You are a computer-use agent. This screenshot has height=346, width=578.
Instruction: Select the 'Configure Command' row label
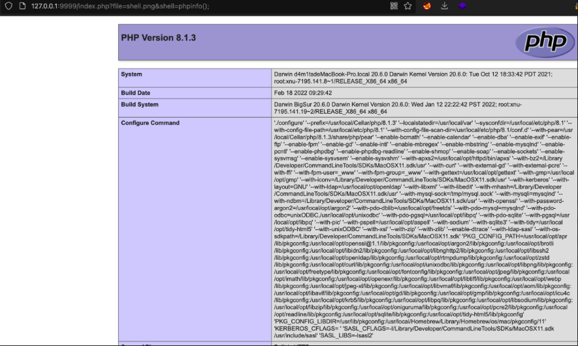150,123
